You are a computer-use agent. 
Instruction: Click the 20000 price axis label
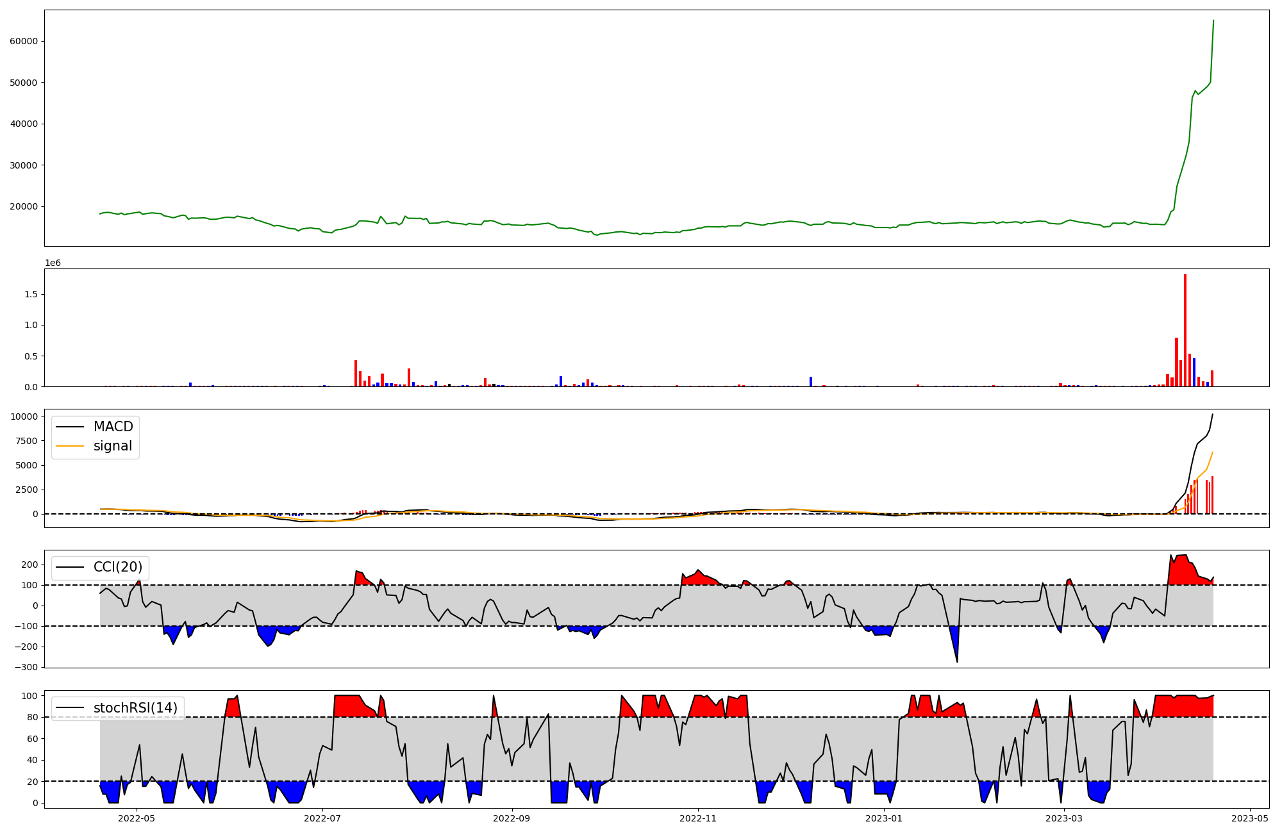click(x=24, y=206)
